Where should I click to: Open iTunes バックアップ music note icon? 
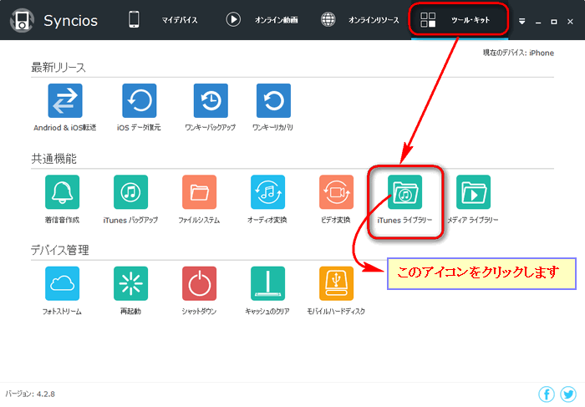[130, 191]
